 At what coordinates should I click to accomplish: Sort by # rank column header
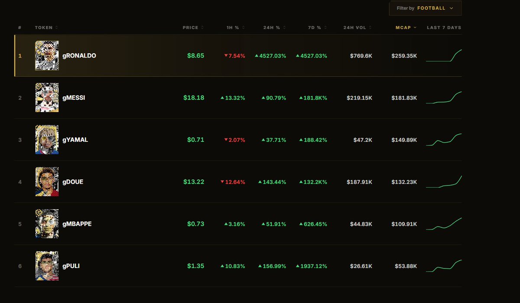20,28
